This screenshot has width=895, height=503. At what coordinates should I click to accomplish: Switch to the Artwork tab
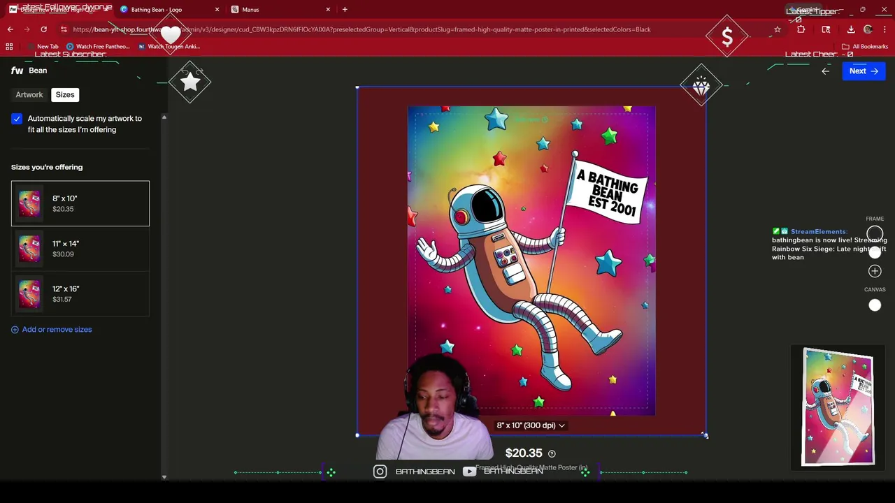tap(29, 94)
